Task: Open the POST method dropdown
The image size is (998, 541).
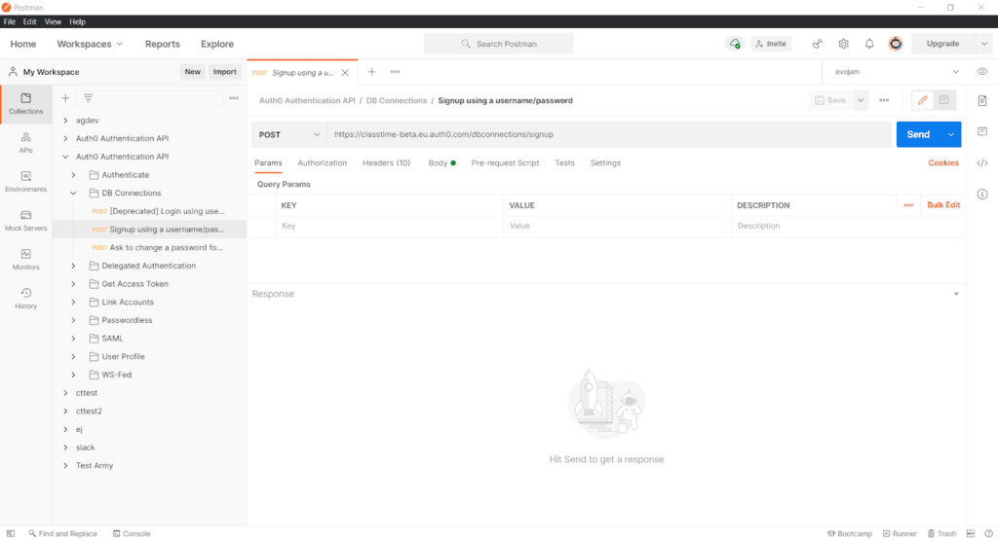Action: 288,134
